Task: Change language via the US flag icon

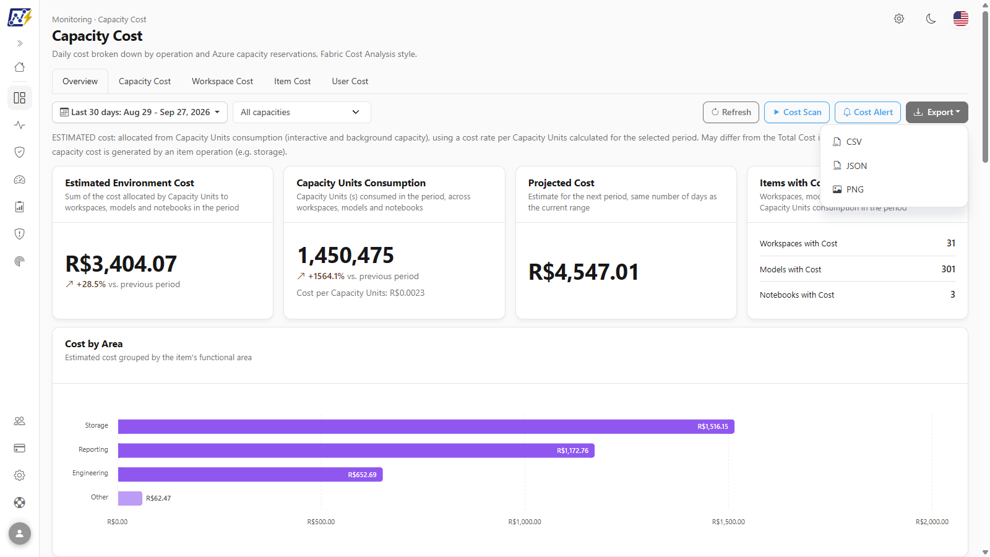Action: coord(961,19)
